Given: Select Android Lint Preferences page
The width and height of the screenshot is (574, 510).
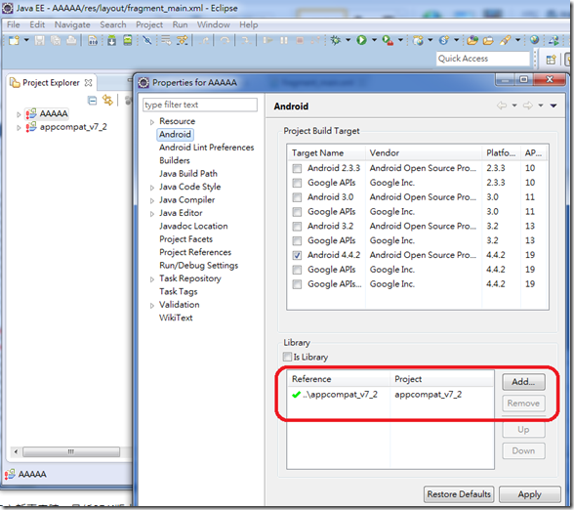Looking at the screenshot, I should click(x=207, y=148).
